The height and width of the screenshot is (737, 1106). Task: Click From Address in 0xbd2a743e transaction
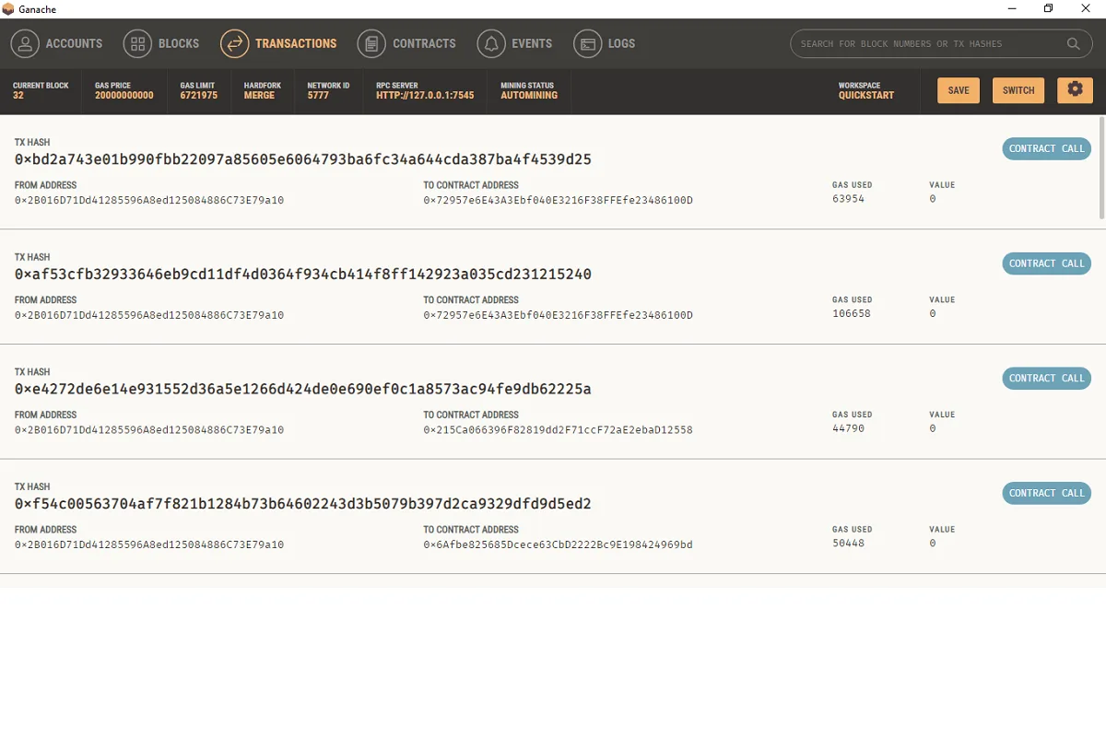click(x=149, y=200)
